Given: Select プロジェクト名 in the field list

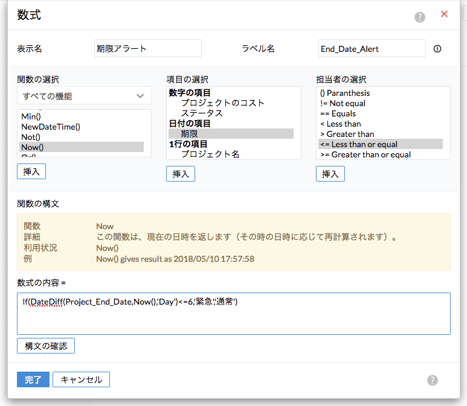Looking at the screenshot, I should pyautogui.click(x=210, y=154).
